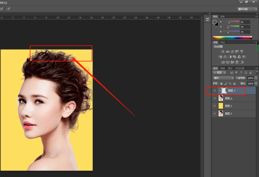Filter layers by pixel layers icon

click(x=232, y=73)
